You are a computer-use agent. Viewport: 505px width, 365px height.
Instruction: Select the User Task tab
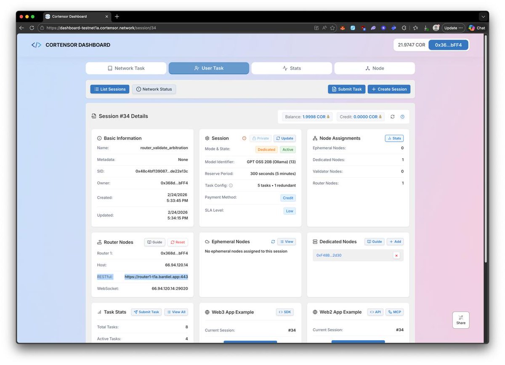(x=209, y=68)
